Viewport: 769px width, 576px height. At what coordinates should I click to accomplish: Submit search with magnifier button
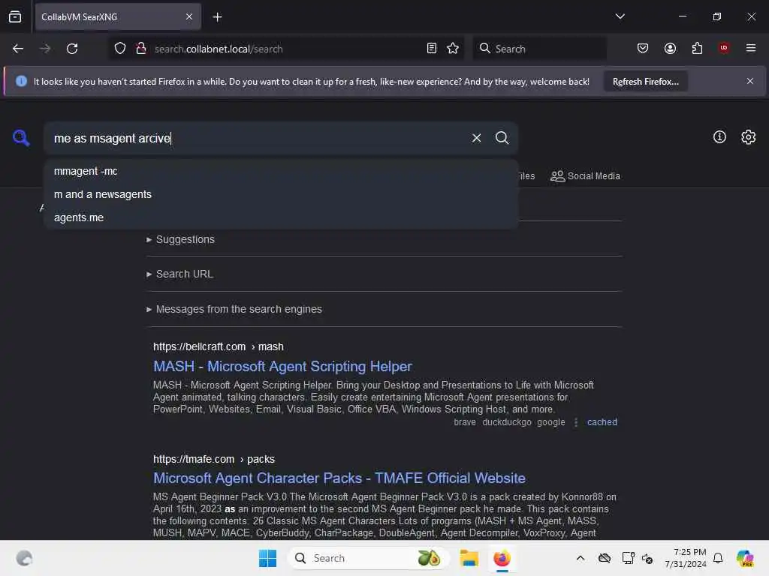click(502, 138)
